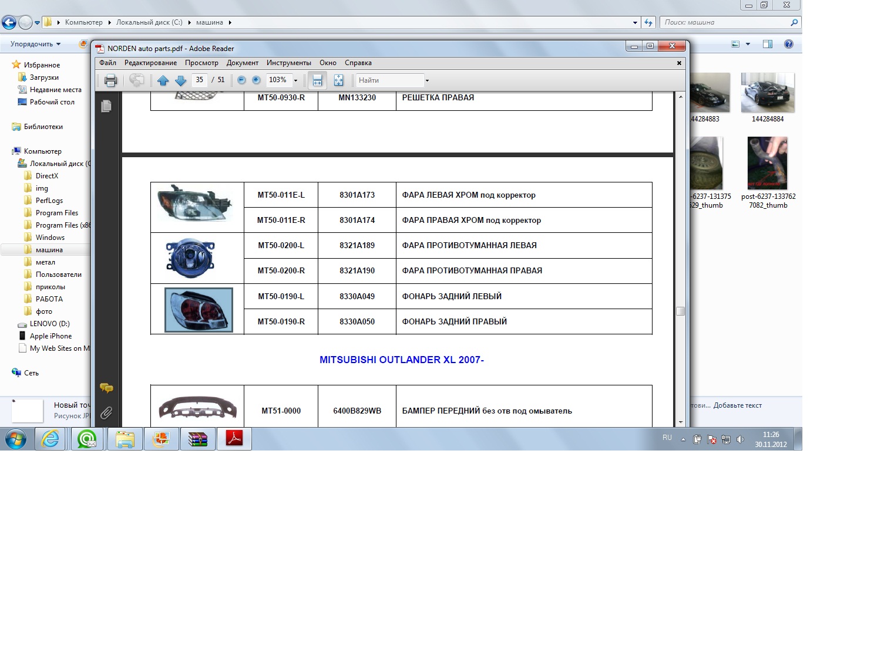
Task: Zoom out using the minus button
Action: [x=241, y=80]
